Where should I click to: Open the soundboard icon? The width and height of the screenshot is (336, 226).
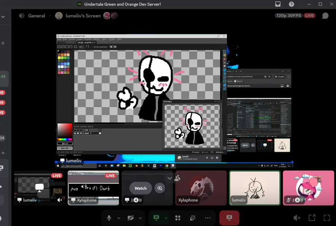click(x=193, y=218)
